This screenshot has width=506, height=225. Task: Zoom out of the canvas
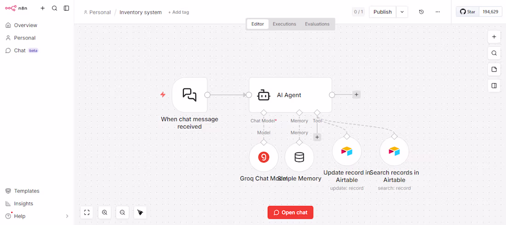click(122, 213)
